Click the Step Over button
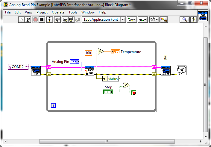The image size is (211, 147). tap(71, 20)
